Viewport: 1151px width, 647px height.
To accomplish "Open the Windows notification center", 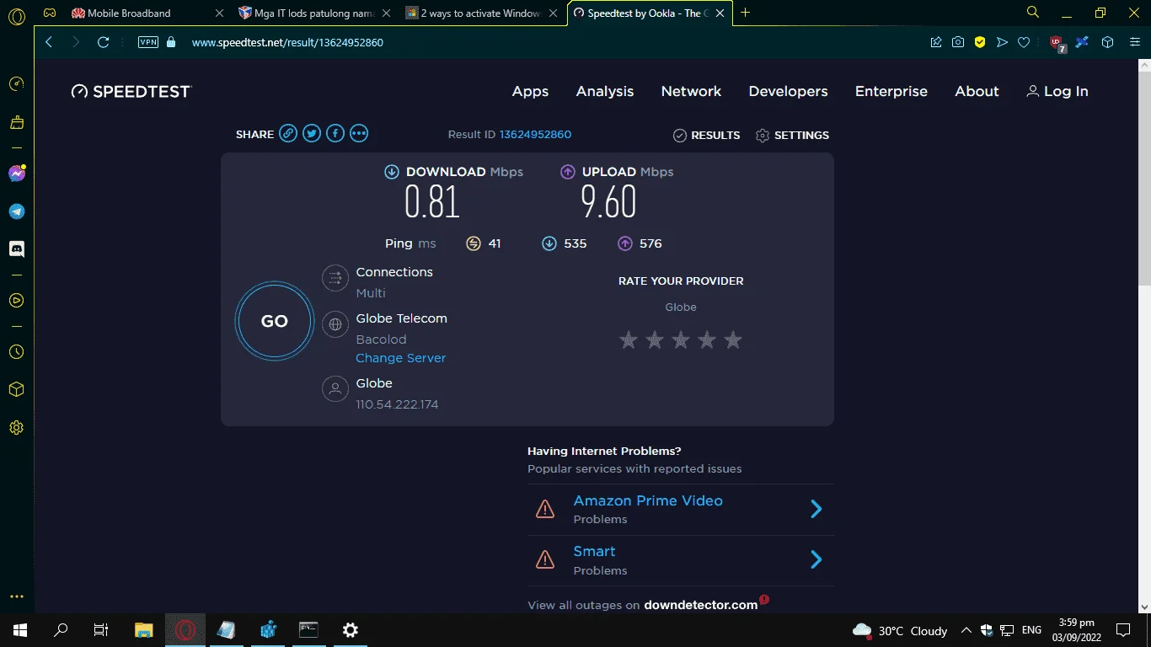I will (x=1122, y=630).
